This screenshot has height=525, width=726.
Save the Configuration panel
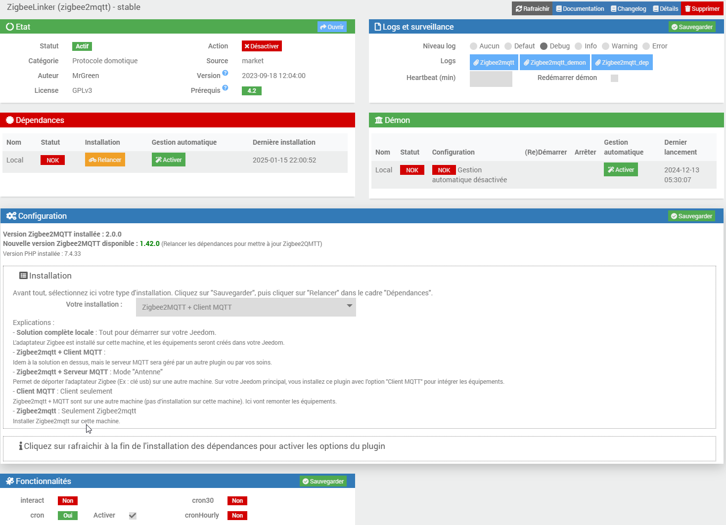691,216
